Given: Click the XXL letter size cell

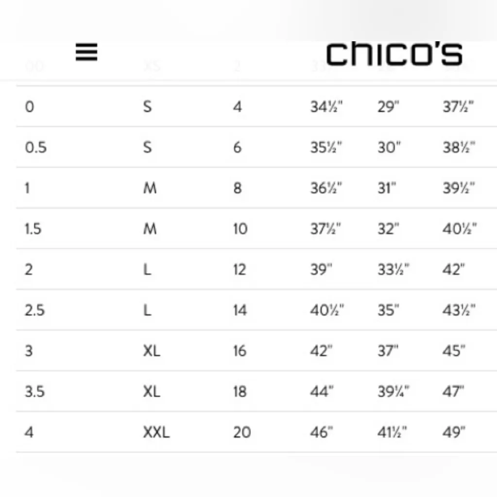Looking at the screenshot, I should pos(156,432).
